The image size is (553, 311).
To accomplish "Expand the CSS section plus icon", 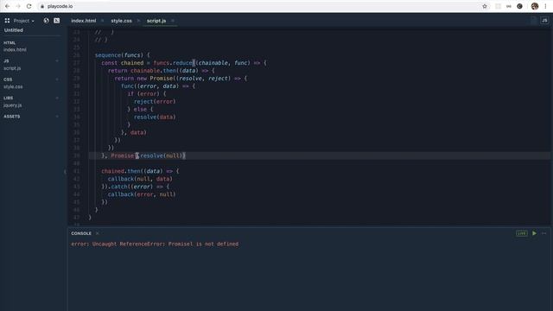I will point(57,79).
